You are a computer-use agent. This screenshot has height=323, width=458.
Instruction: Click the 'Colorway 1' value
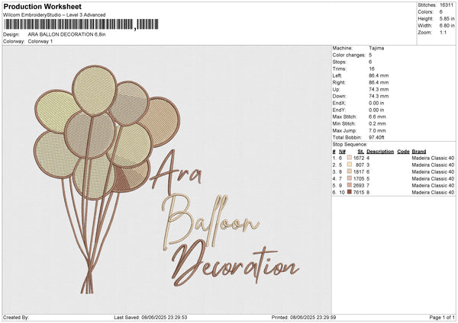click(40, 41)
